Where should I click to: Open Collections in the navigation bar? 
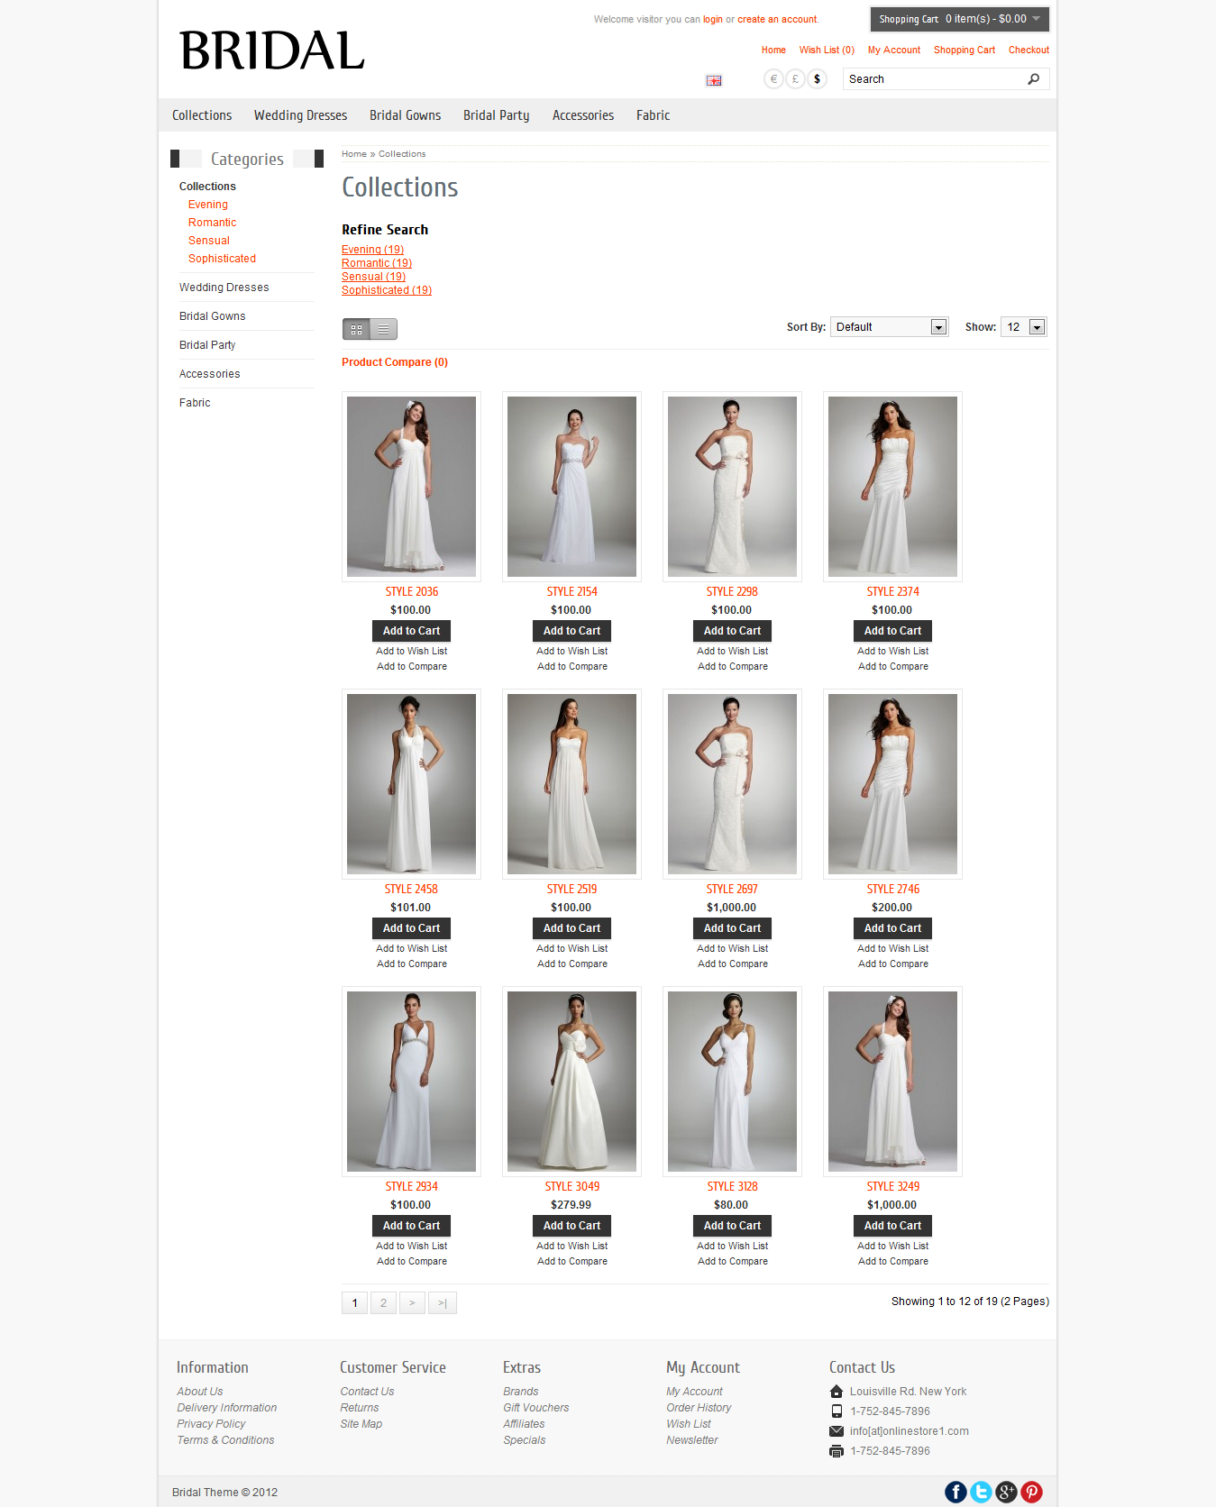(202, 115)
